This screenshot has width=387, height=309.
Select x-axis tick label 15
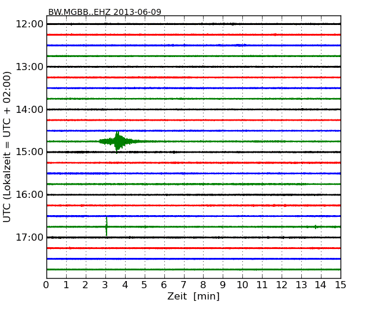click(341, 285)
